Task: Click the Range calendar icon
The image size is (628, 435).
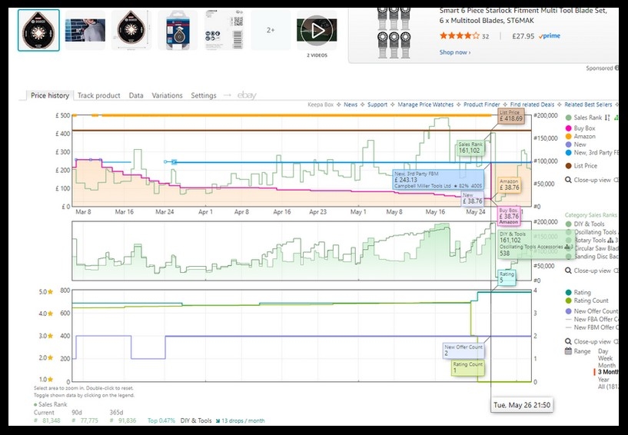Action: click(x=568, y=351)
